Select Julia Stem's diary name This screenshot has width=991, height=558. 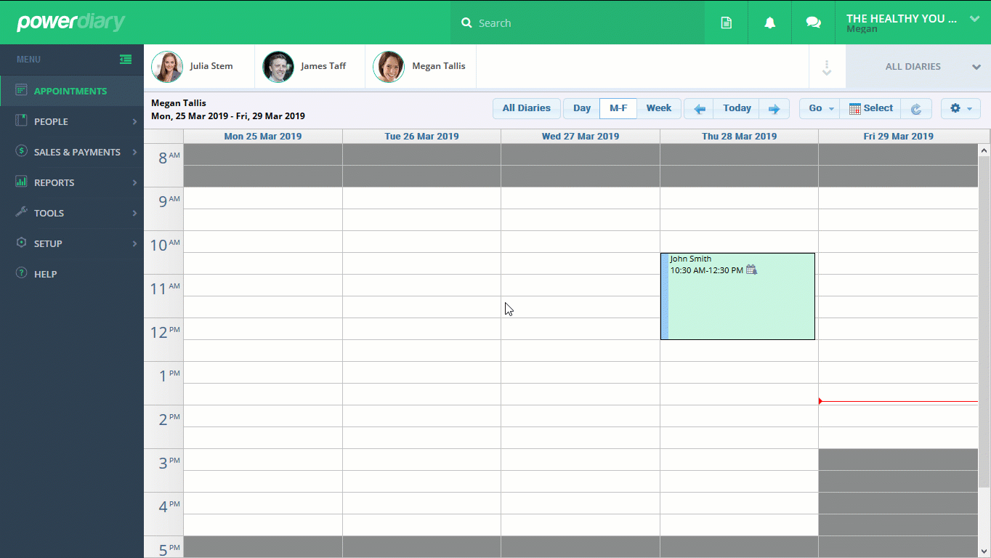[x=211, y=66]
